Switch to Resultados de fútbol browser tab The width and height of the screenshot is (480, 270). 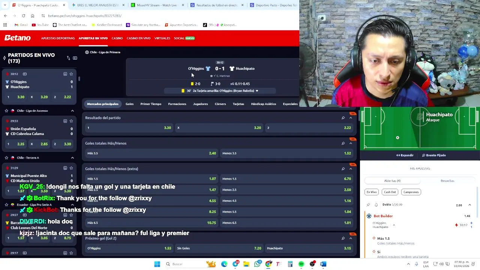click(217, 5)
